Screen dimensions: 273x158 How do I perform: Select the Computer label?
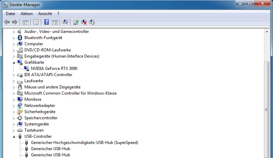[x=34, y=44]
